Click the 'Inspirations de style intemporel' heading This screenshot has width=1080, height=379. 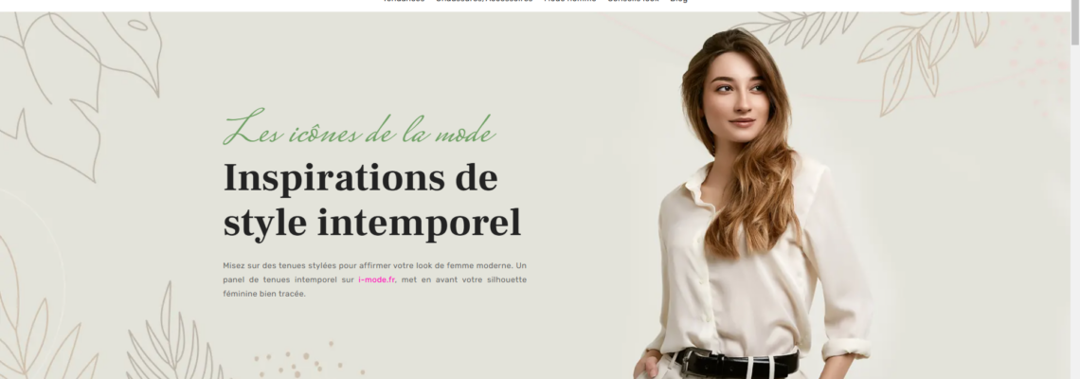(x=372, y=201)
